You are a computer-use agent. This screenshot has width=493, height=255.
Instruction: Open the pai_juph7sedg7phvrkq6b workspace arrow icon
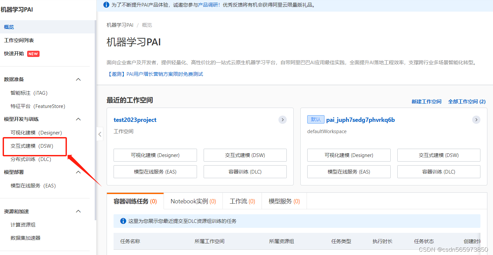coord(476,120)
